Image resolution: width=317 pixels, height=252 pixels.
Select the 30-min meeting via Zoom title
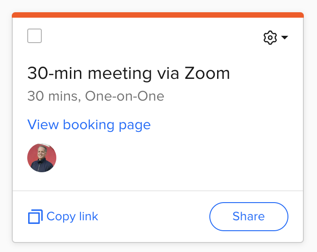(129, 73)
